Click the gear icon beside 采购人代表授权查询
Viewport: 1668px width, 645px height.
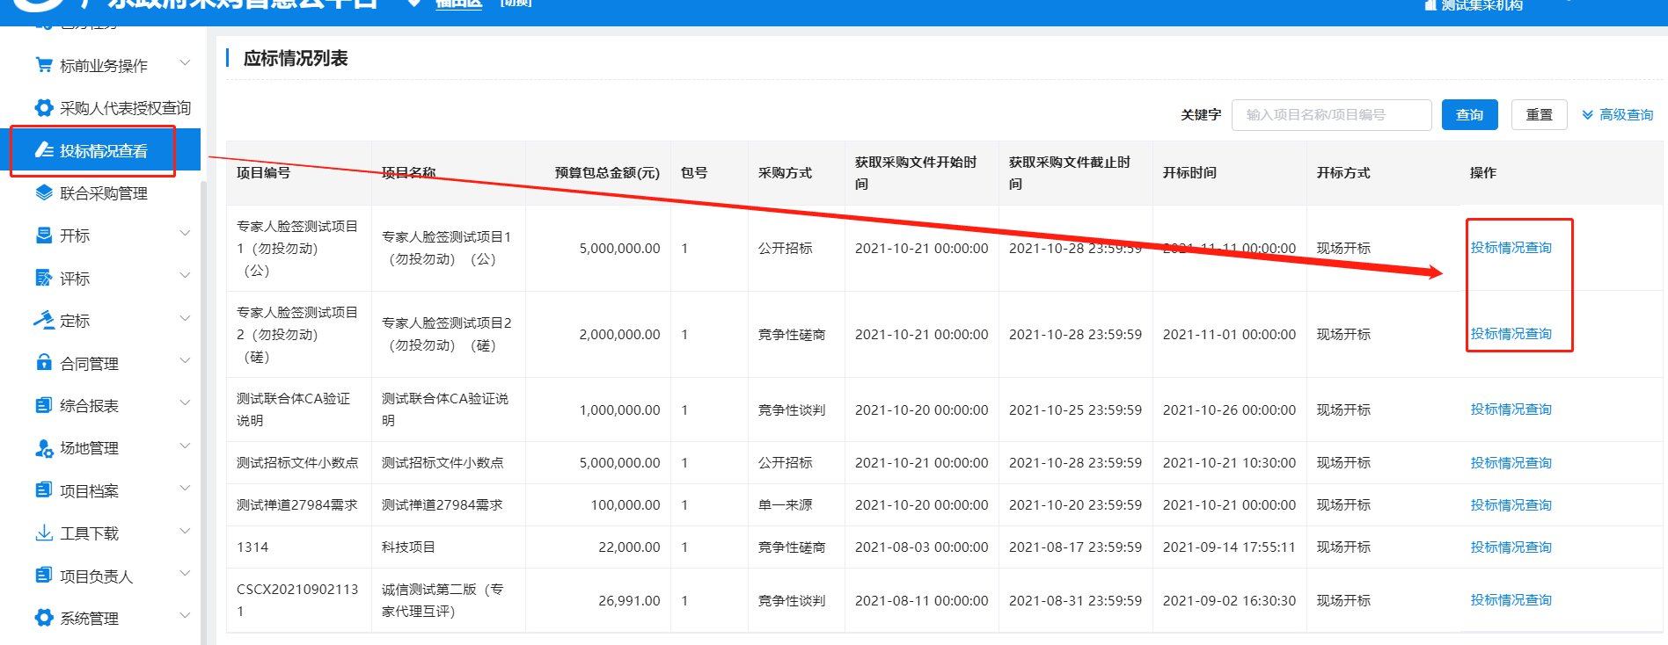[x=43, y=108]
